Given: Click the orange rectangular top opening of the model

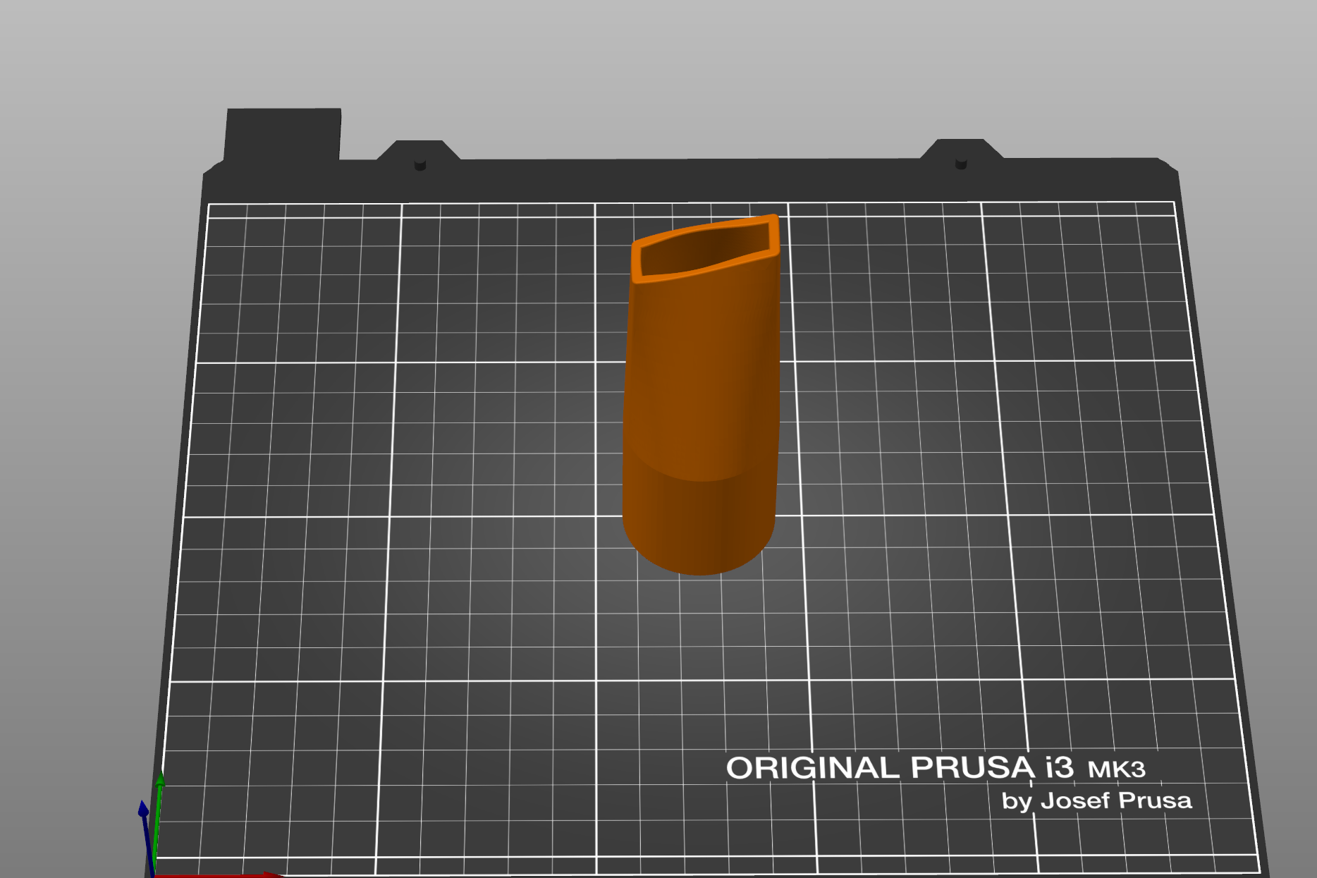Looking at the screenshot, I should pos(705,248).
